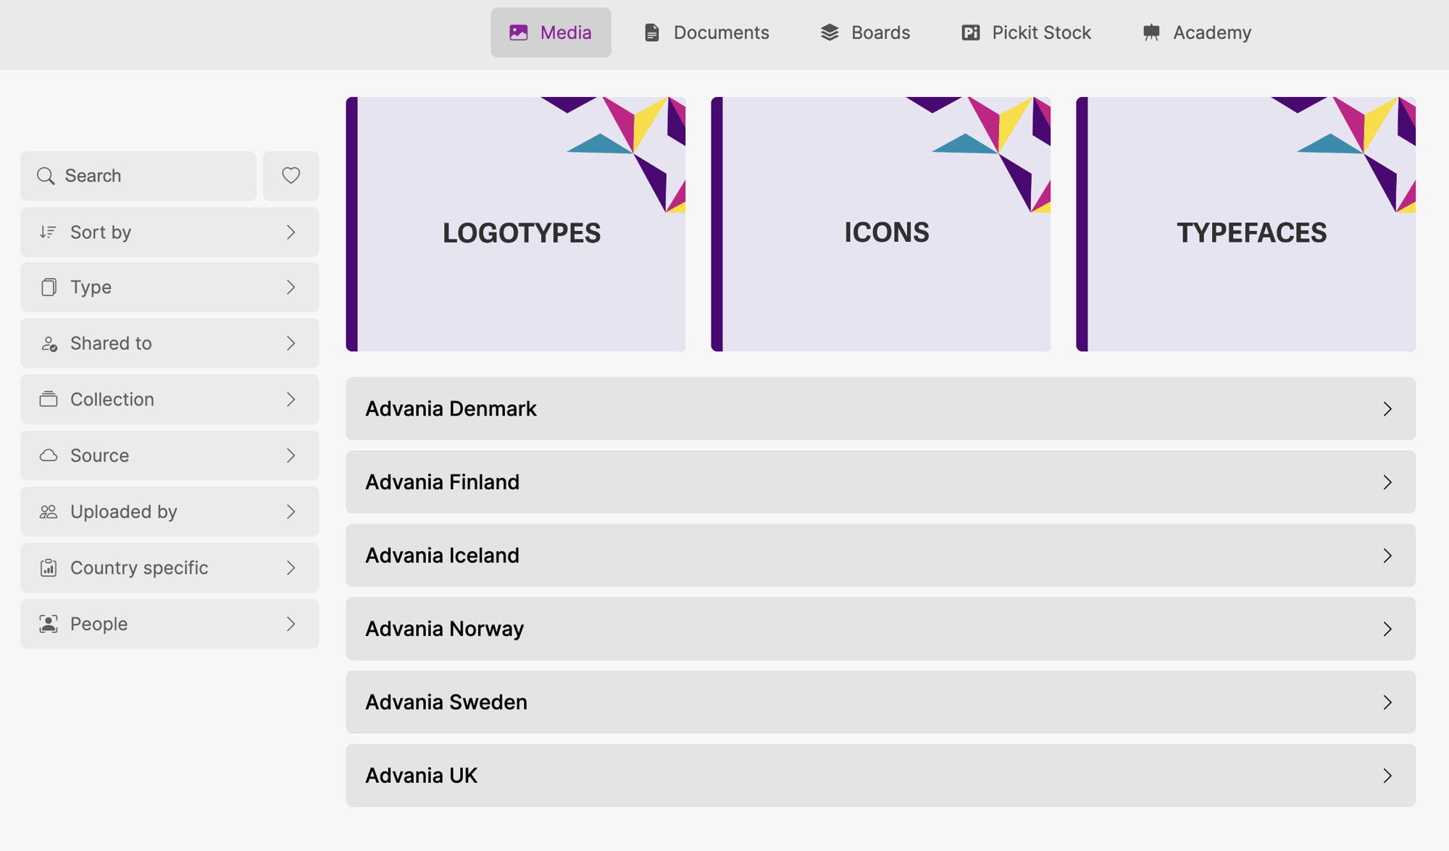Screen dimensions: 1449x851
Task: Click the Advania Norway arrow chevron
Action: [1387, 629]
